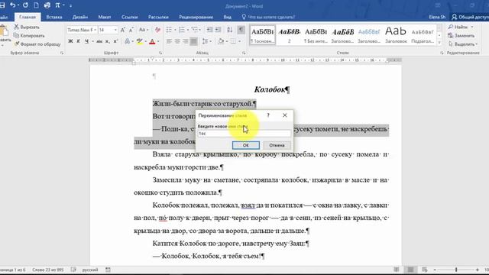Sort text A-Z icon
The image size is (489, 275).
tap(230, 30)
